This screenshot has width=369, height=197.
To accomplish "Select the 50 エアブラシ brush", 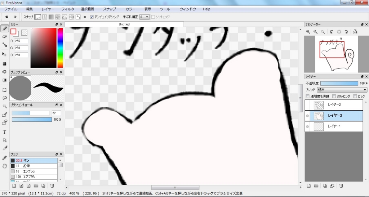I will coord(34,171).
